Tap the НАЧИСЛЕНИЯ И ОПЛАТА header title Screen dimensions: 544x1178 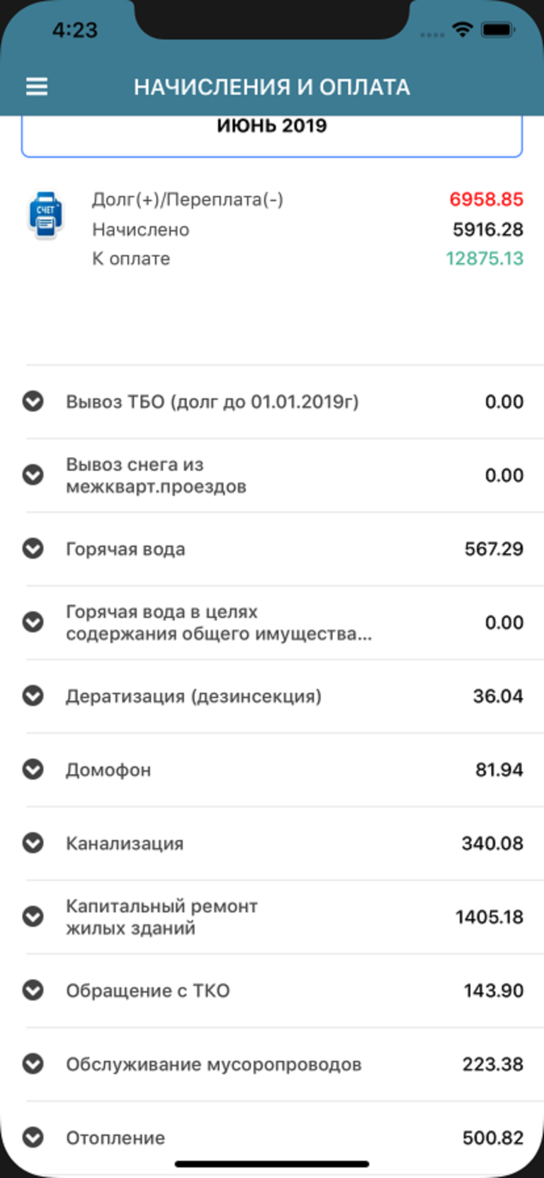272,87
